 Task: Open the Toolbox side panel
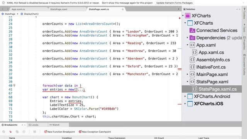(x=244, y=13)
